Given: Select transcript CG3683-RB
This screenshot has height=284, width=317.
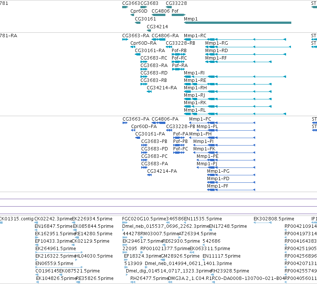Looking at the screenshot, I should tap(144, 84).
